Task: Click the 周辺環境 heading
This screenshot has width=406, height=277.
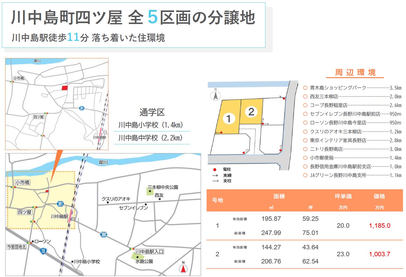Action: (355, 72)
